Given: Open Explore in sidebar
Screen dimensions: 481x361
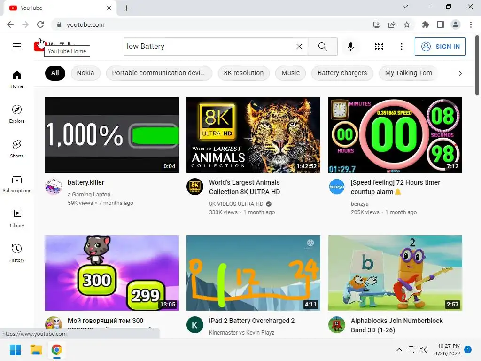Looking at the screenshot, I should pyautogui.click(x=17, y=114).
